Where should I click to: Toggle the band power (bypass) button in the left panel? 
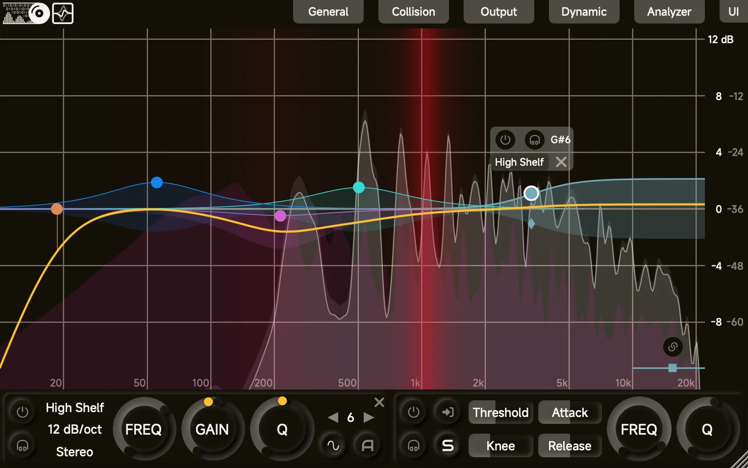23,412
